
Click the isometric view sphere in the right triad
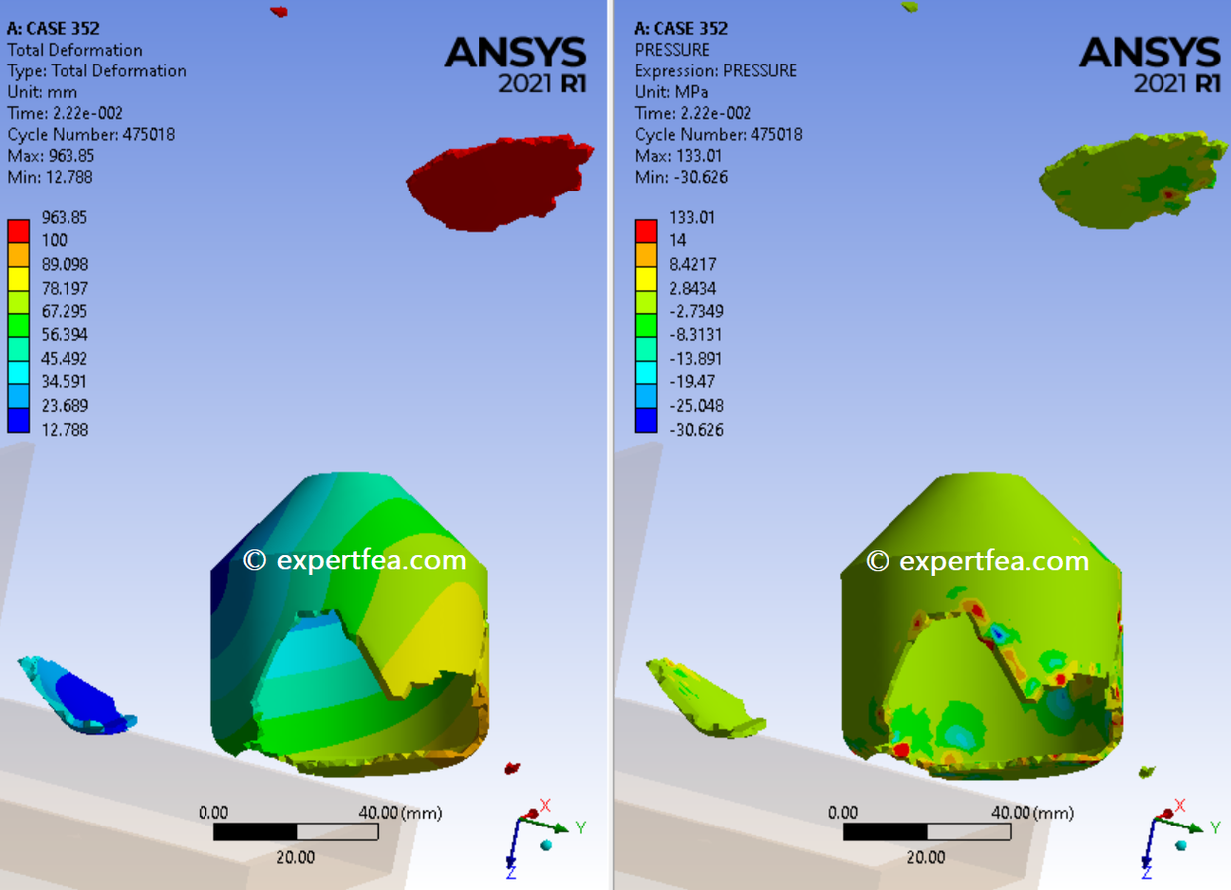coord(1181,845)
